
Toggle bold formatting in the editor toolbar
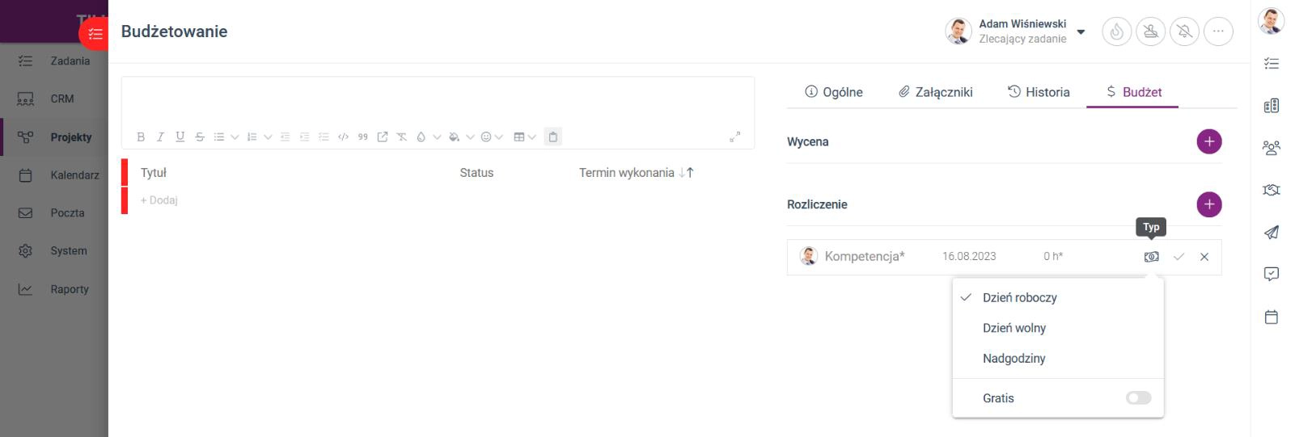click(x=141, y=137)
